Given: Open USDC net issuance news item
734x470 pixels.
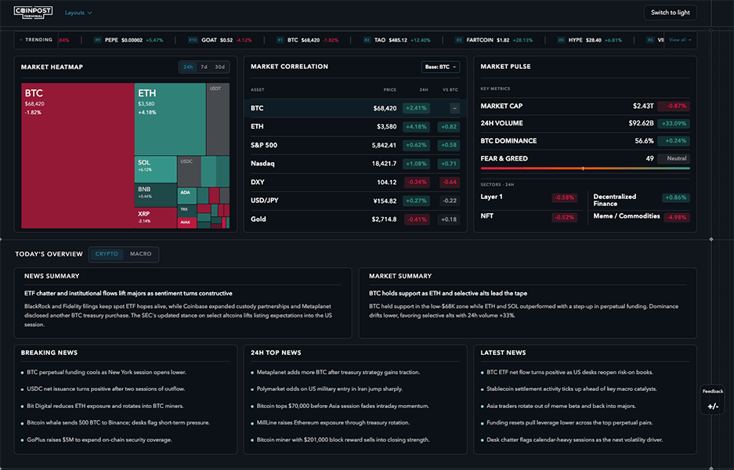Looking at the screenshot, I should 106,389.
